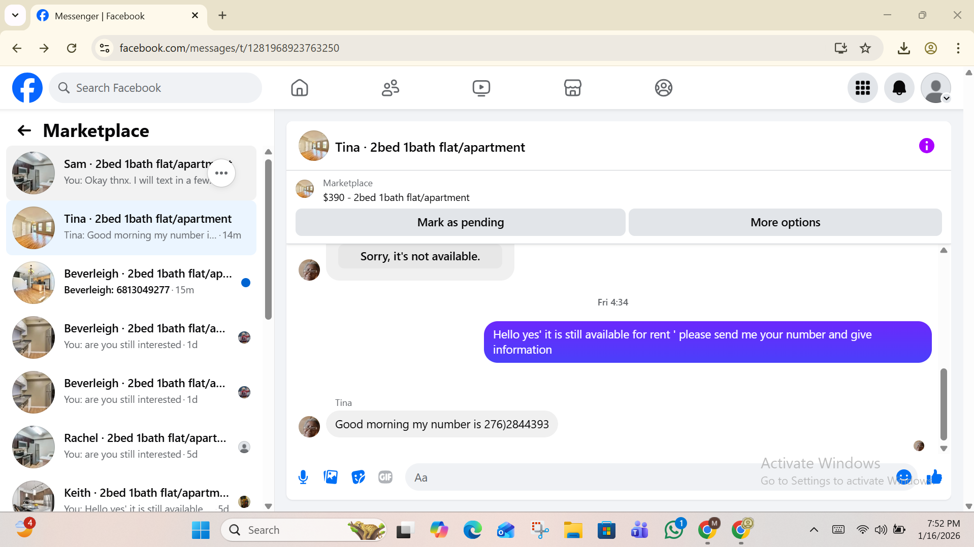Click the conversation list scrollbar thumb
974x547 pixels.
tap(268, 240)
